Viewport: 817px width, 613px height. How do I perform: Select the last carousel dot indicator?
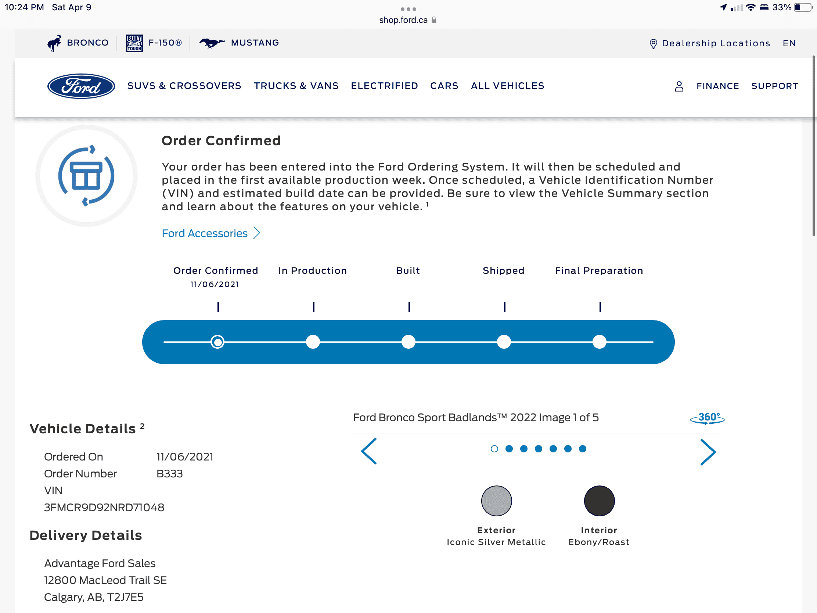coord(583,449)
